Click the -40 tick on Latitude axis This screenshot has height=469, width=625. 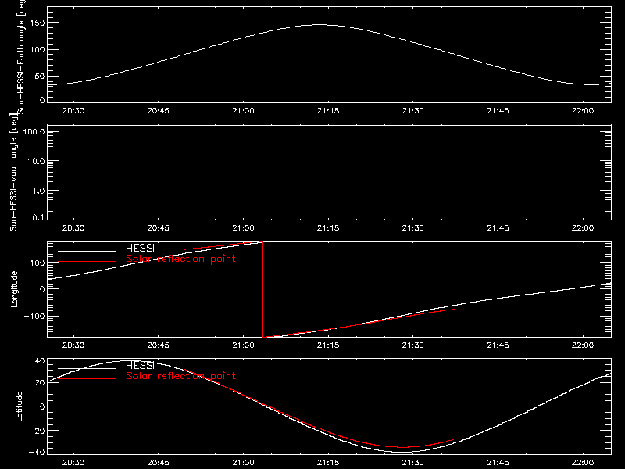pyautogui.click(x=37, y=453)
